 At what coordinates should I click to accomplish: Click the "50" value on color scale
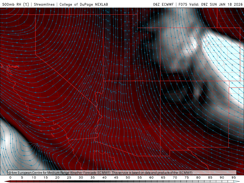tap(128, 178)
